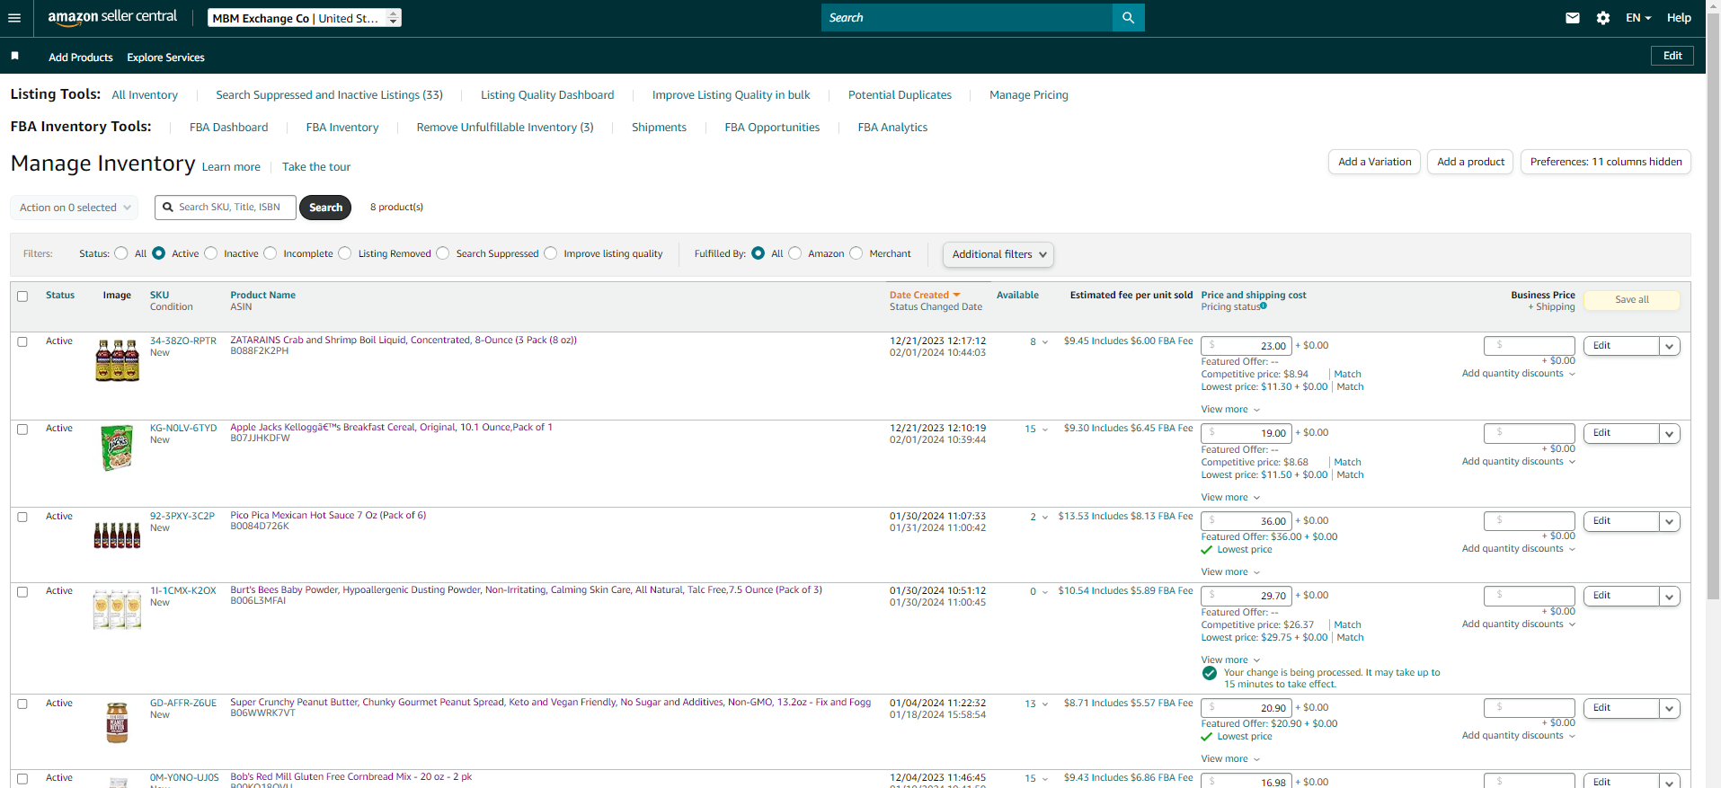Expand available quantity chevron for Peanut Butter
The image size is (1721, 788).
(1045, 704)
